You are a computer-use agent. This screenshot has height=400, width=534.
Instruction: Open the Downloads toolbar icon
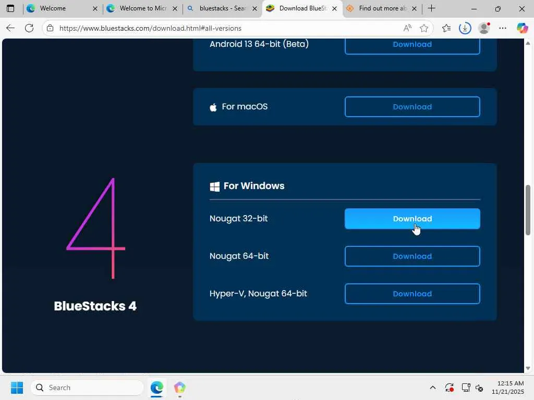[x=465, y=28]
